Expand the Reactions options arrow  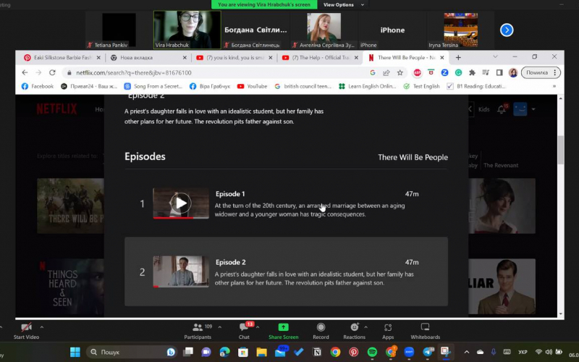[x=365, y=327]
